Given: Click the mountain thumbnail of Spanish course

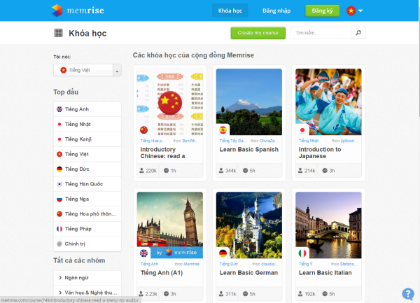Looking at the screenshot, I should click(x=249, y=101).
